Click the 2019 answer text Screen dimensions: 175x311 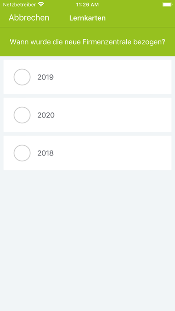(46, 77)
